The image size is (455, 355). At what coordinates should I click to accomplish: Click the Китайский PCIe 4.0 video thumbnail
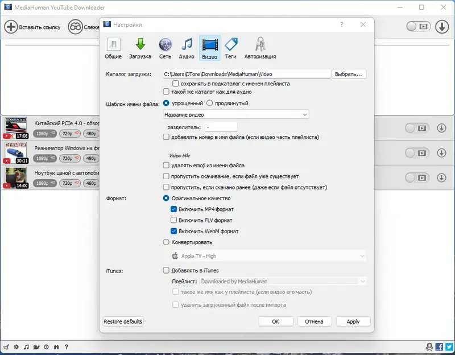coord(16,127)
